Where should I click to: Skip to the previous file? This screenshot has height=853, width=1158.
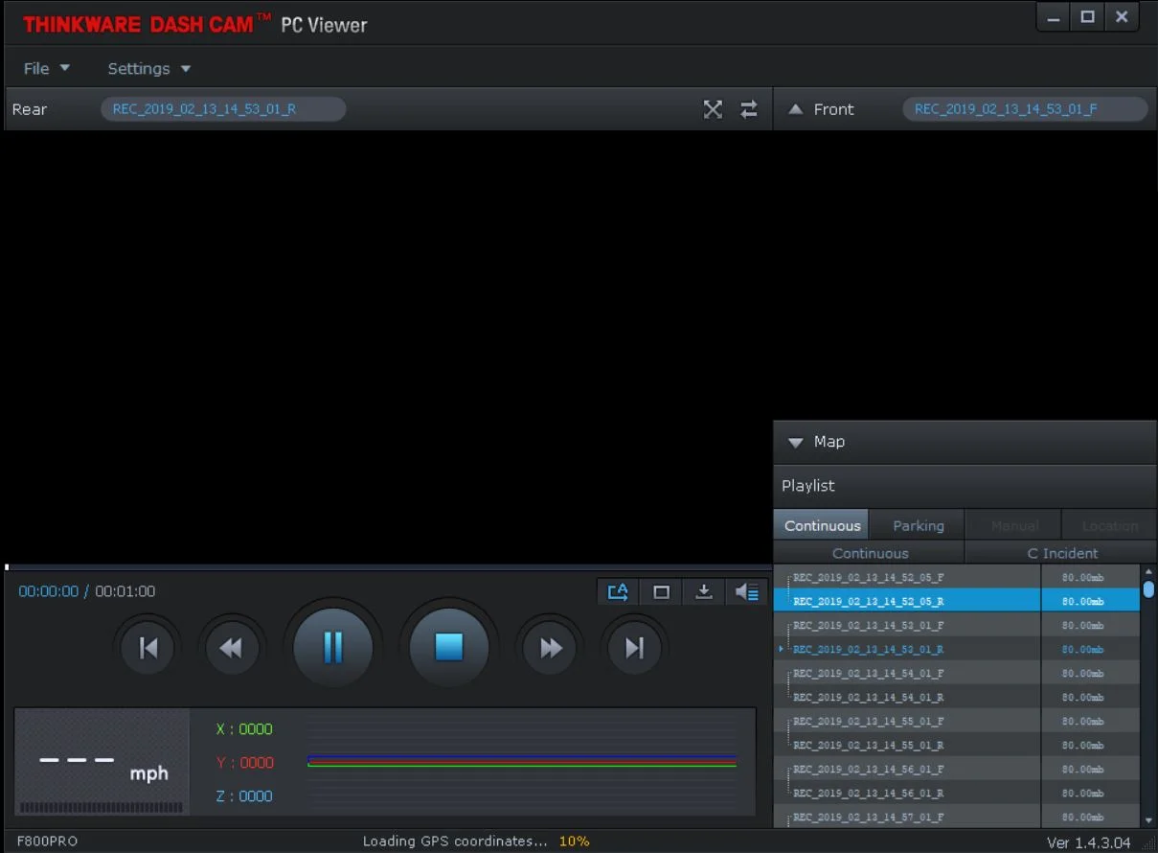click(148, 649)
